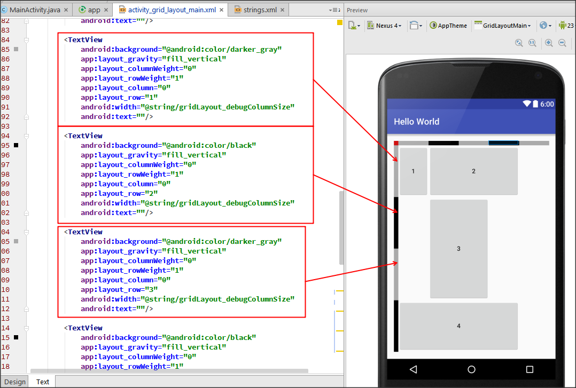Click app:layout_row="1" on line 90
Screen dimensions: 576x388
(x=119, y=97)
